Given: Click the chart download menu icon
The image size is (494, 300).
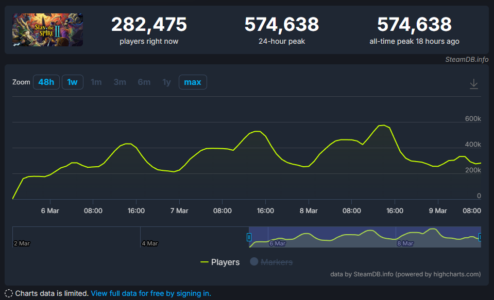Looking at the screenshot, I should pos(474,84).
